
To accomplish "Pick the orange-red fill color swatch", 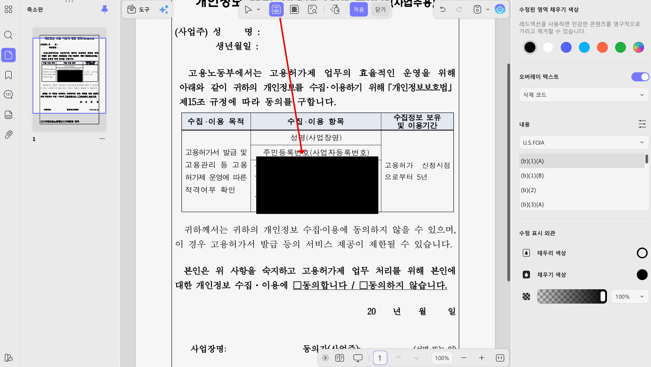I will [x=602, y=47].
